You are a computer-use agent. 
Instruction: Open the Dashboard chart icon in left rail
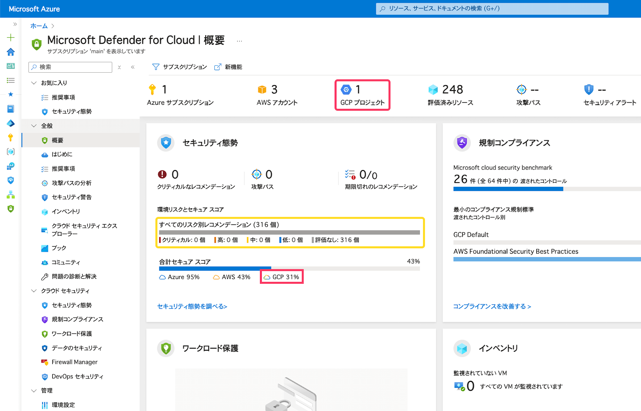(x=11, y=66)
